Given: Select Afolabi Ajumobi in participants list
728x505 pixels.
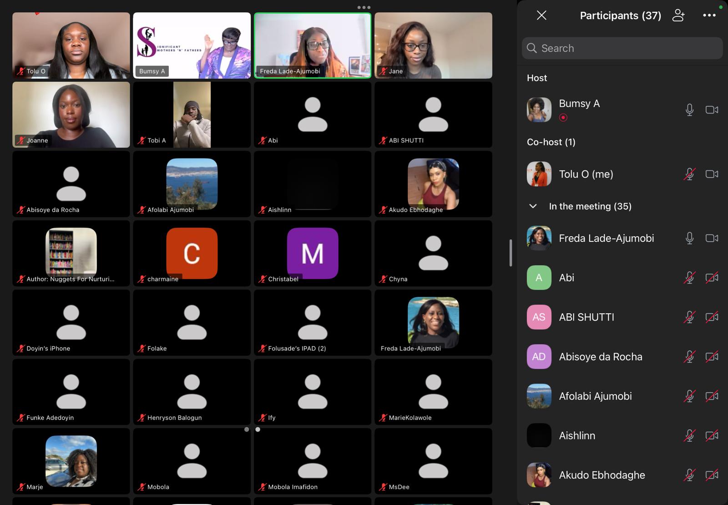Looking at the screenshot, I should pos(595,396).
